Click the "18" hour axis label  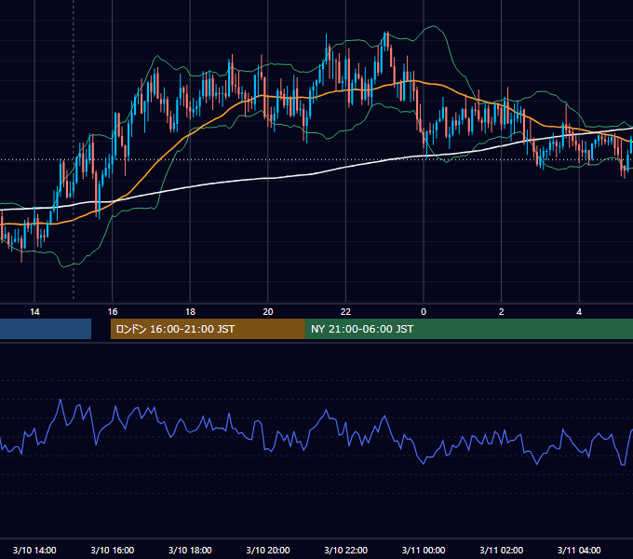click(190, 312)
